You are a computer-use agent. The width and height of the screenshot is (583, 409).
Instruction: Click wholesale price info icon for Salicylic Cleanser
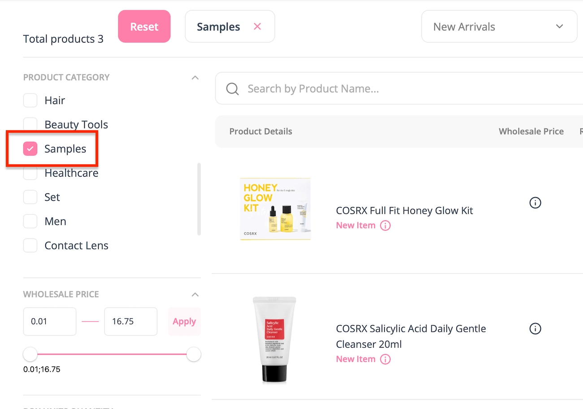(535, 329)
